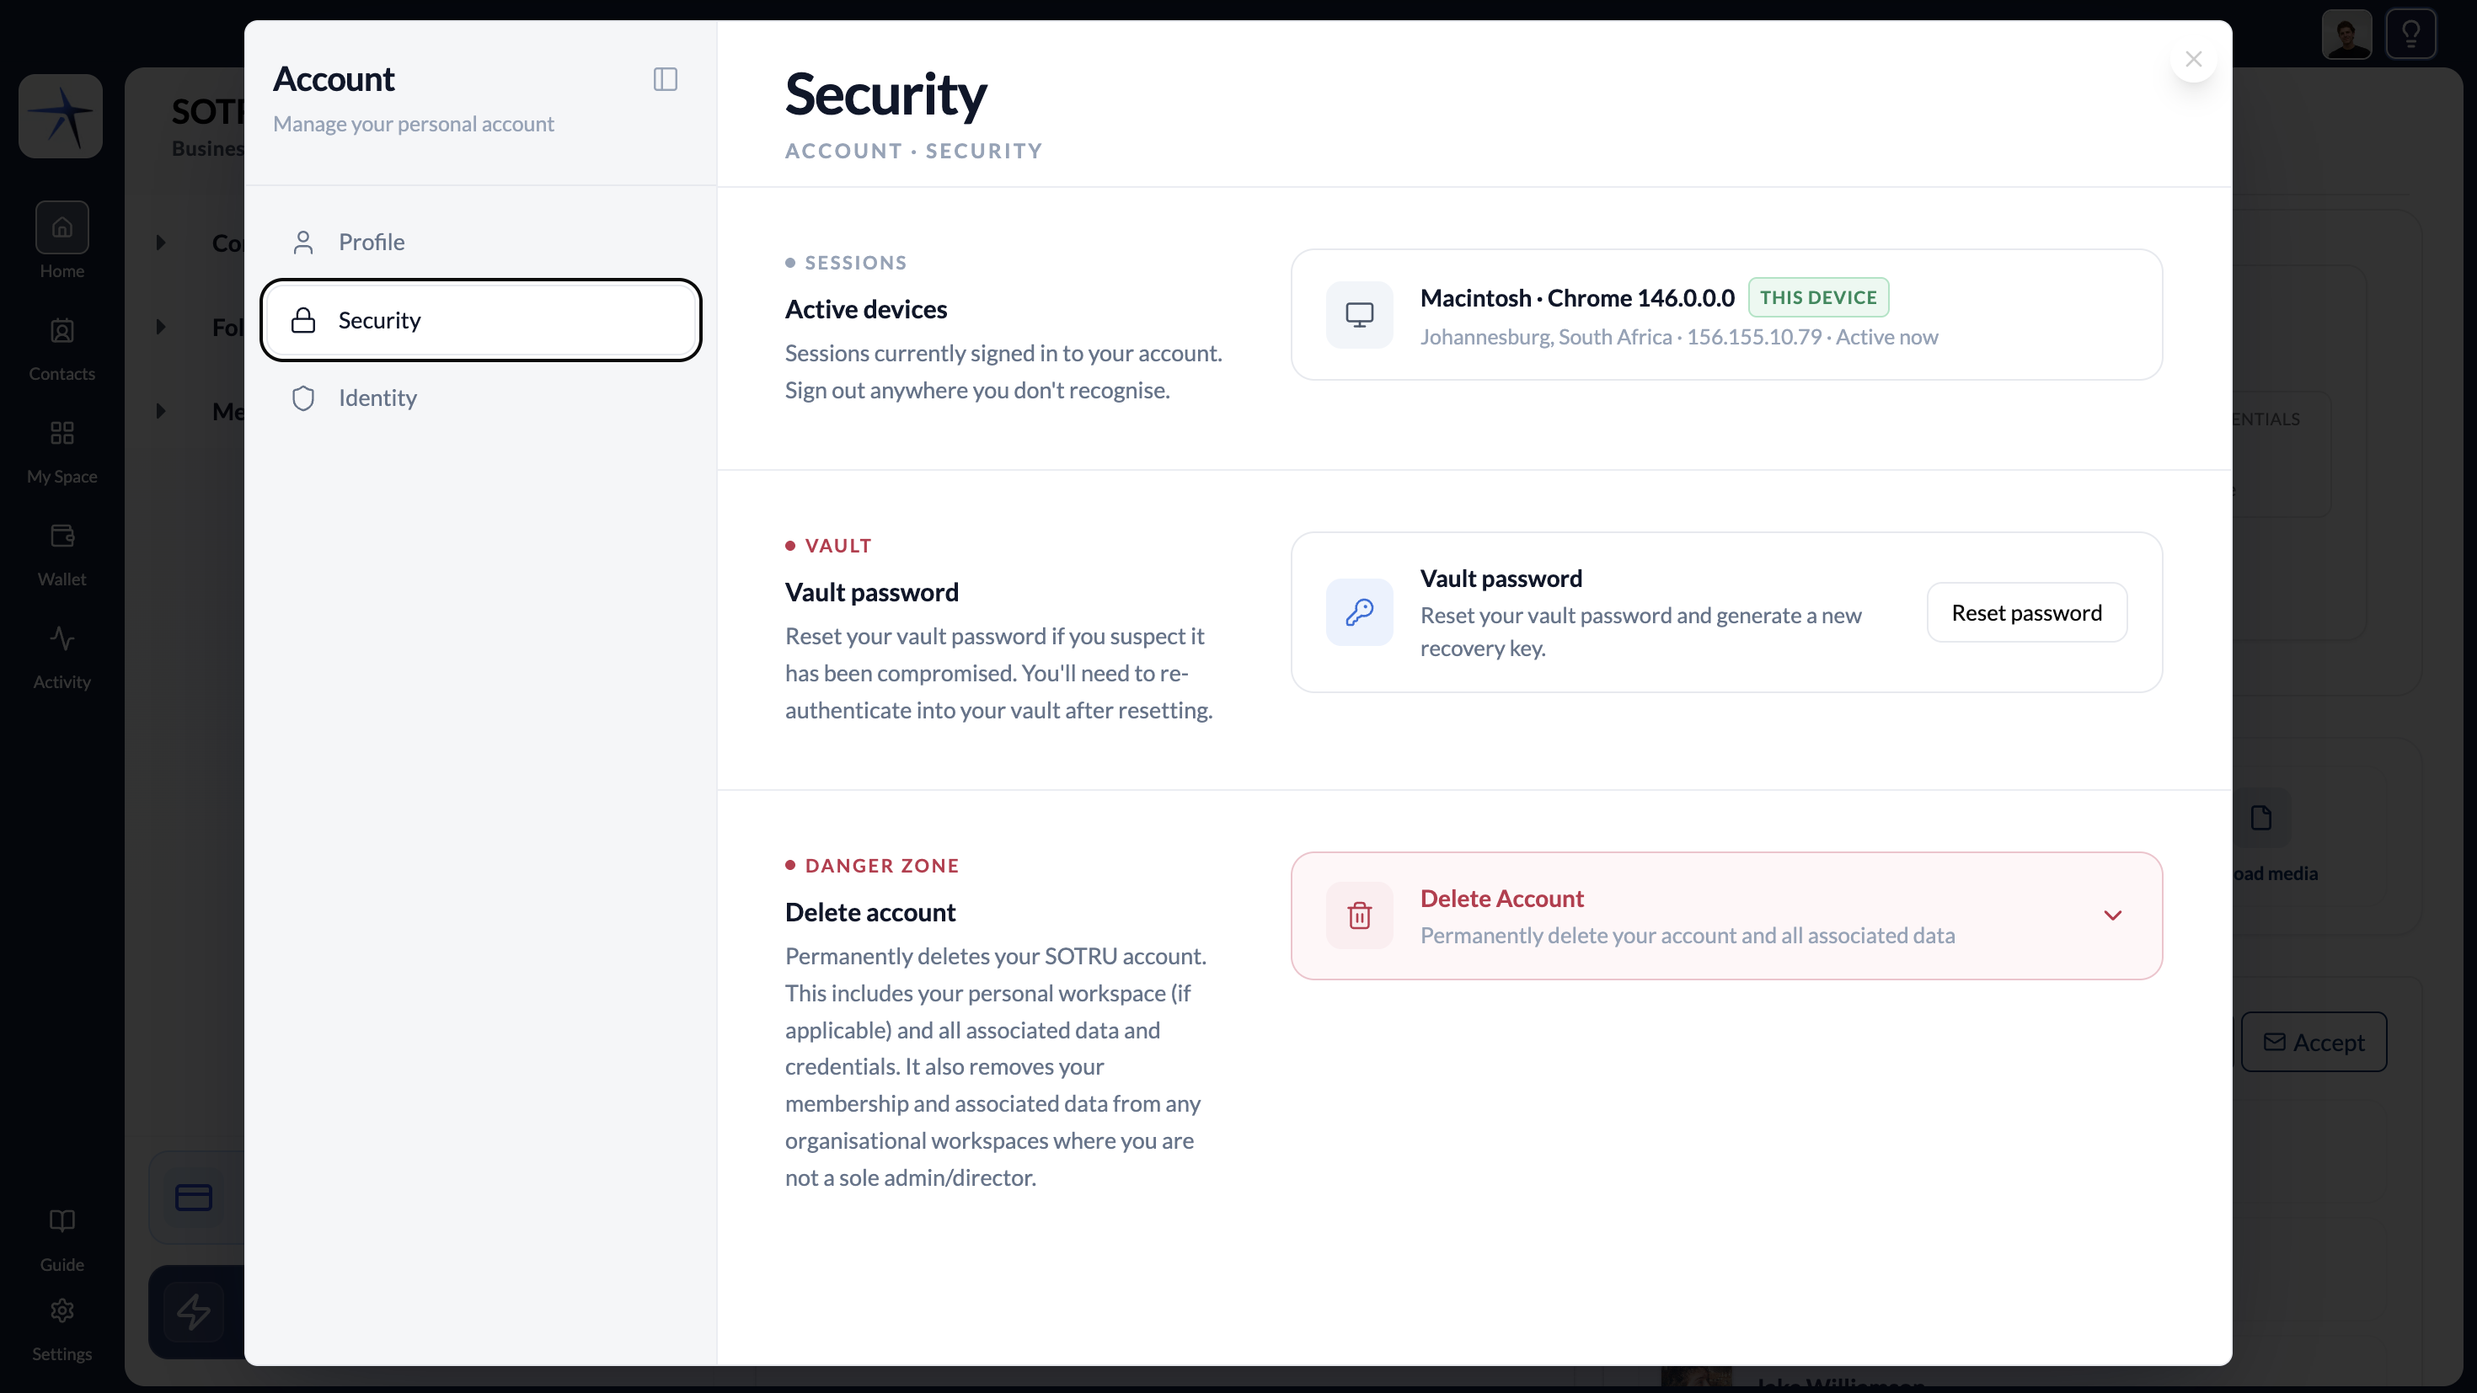Click the Accept button in background page
Viewport: 2477px width, 1393px height.
(x=2314, y=1042)
